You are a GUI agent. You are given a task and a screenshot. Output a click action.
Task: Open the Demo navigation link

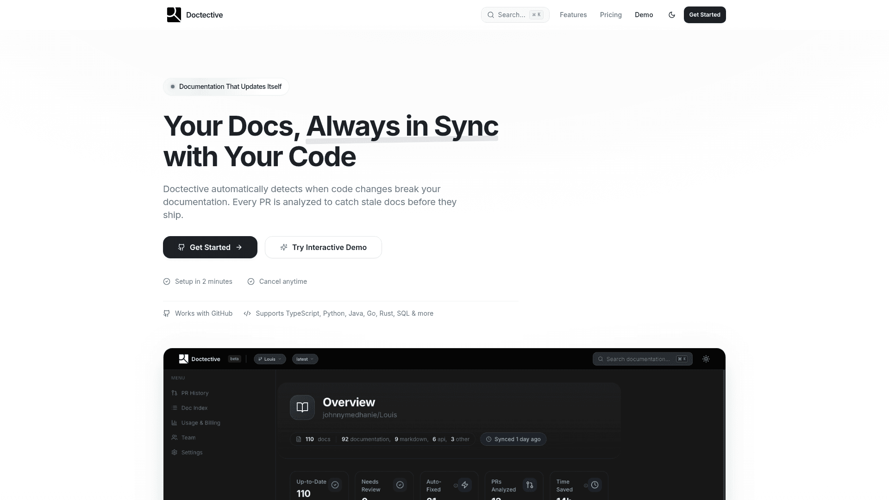pyautogui.click(x=644, y=15)
